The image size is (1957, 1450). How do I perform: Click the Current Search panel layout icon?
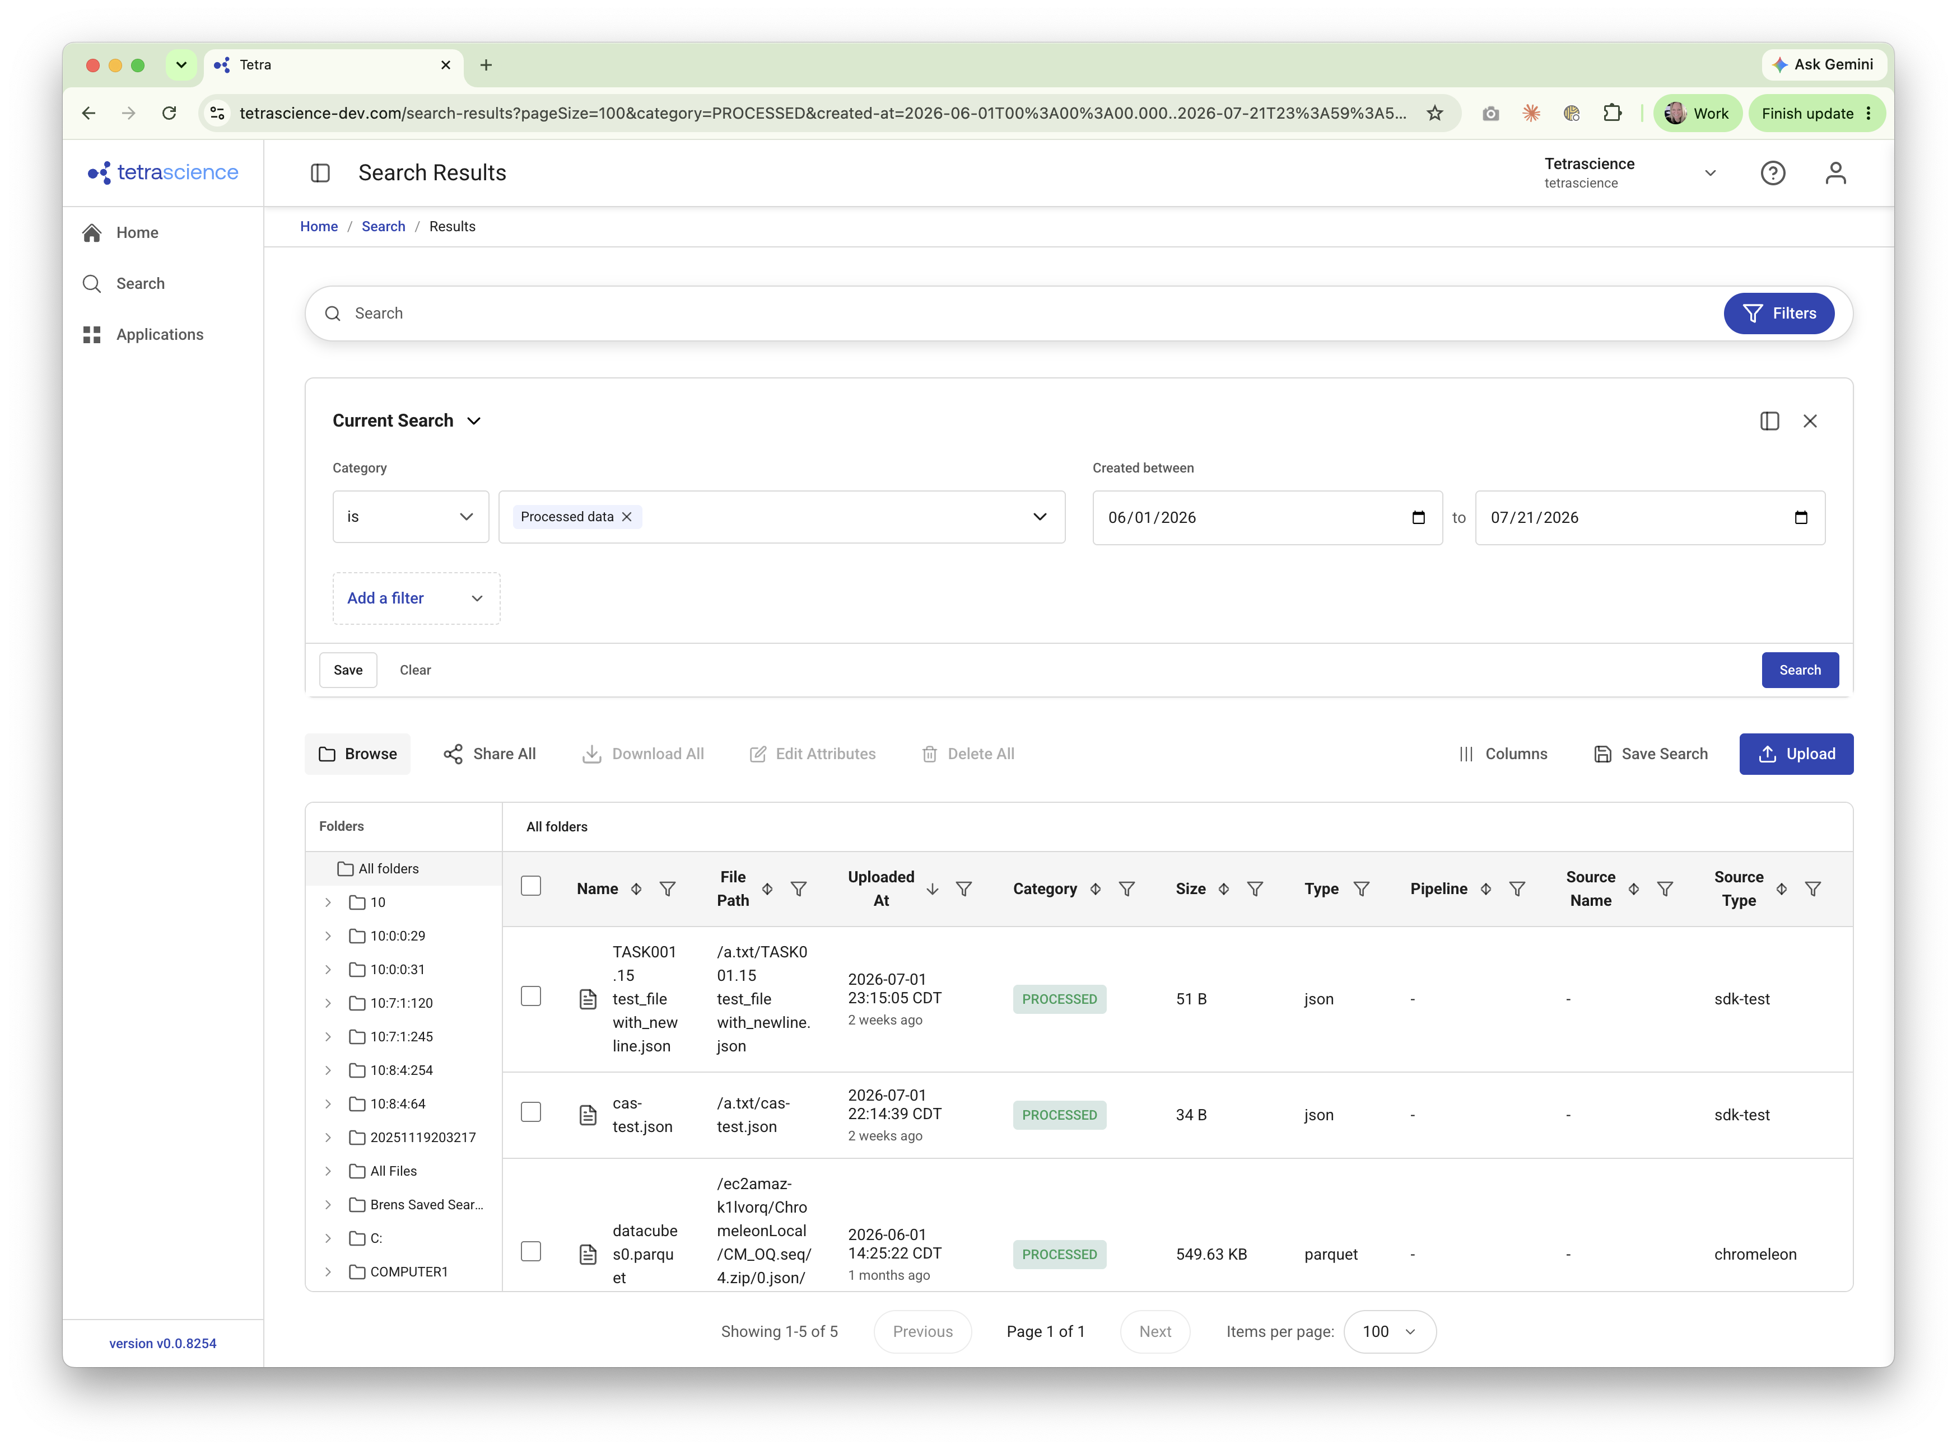(1769, 422)
